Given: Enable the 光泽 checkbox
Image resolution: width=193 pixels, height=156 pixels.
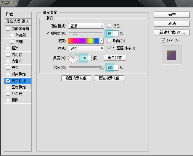Looking at the screenshot, I should point(8,68).
